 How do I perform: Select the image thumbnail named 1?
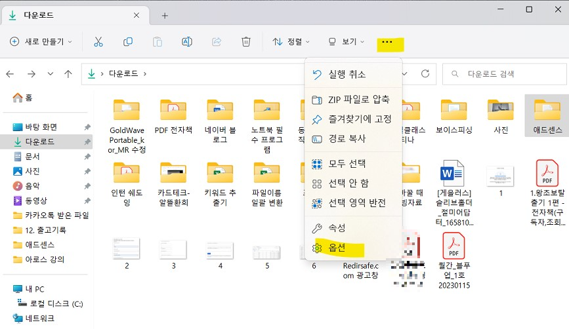point(501,181)
